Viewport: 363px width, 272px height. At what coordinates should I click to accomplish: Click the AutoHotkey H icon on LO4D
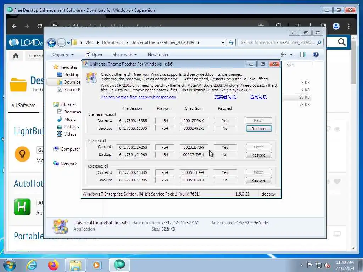(x=22, y=207)
